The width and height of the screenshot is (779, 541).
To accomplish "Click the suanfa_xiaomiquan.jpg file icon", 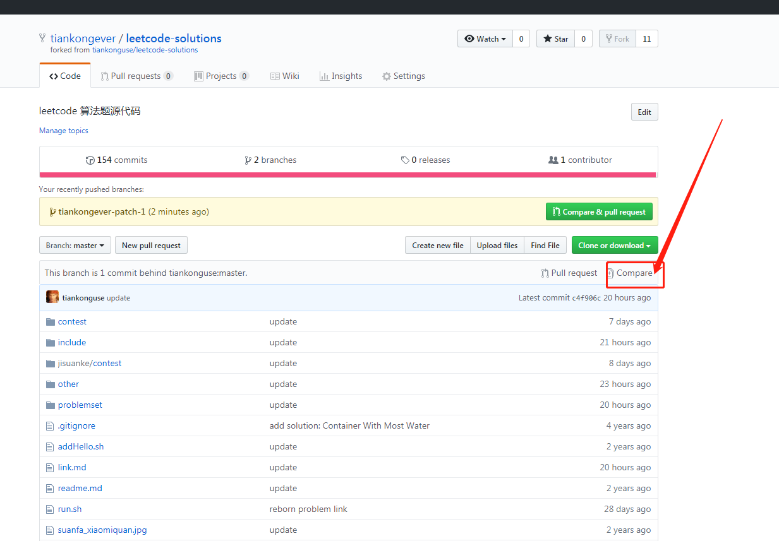I will click(50, 530).
